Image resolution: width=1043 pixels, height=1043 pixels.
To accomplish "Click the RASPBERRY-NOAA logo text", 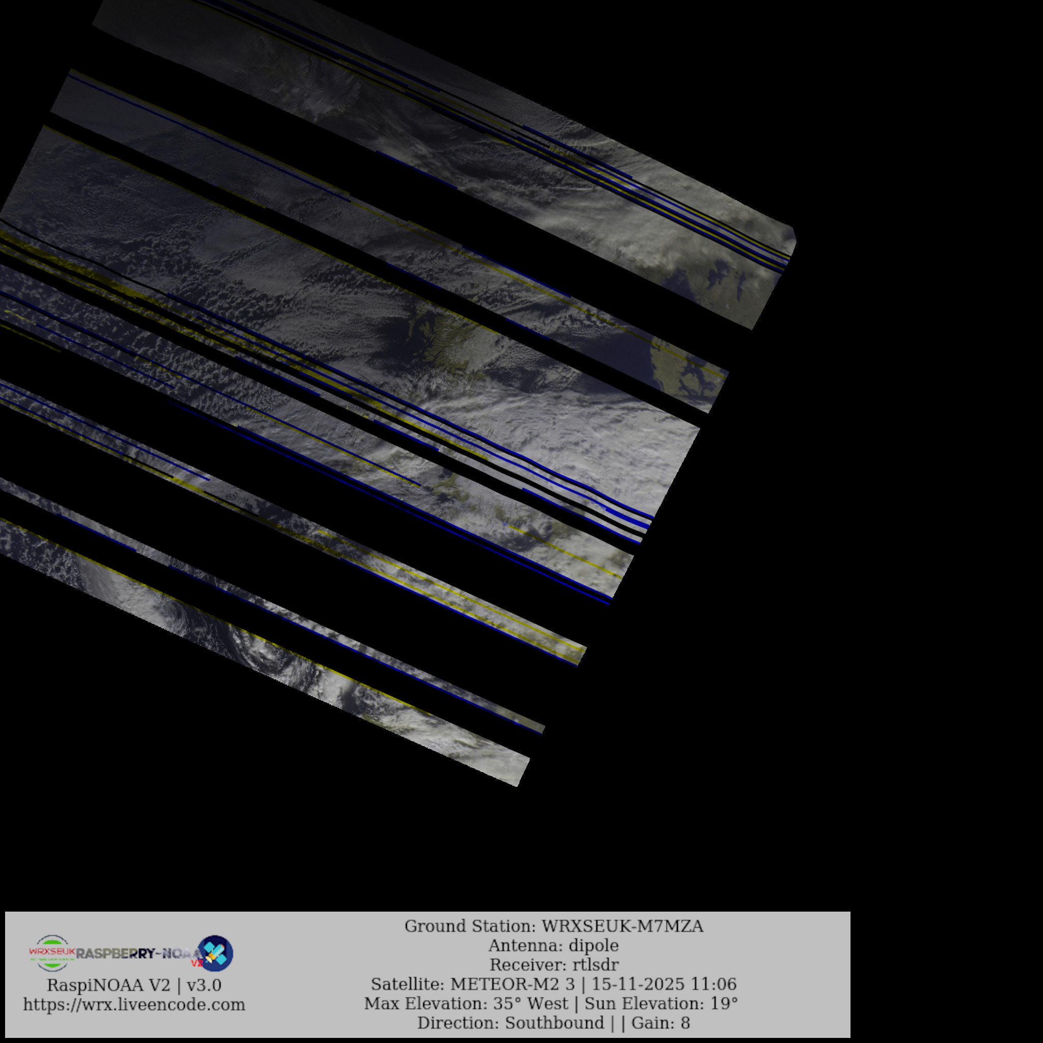I will tap(138, 954).
